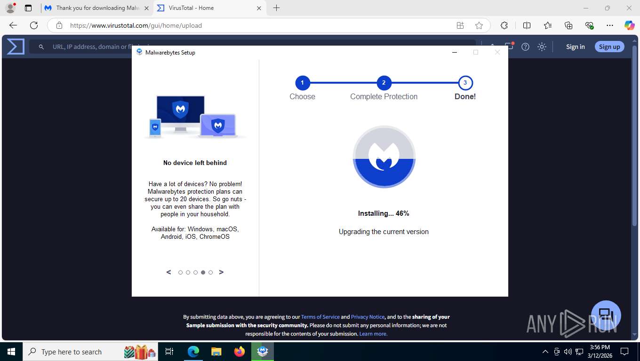
Task: Select the third carousel dot
Action: (x=195, y=273)
